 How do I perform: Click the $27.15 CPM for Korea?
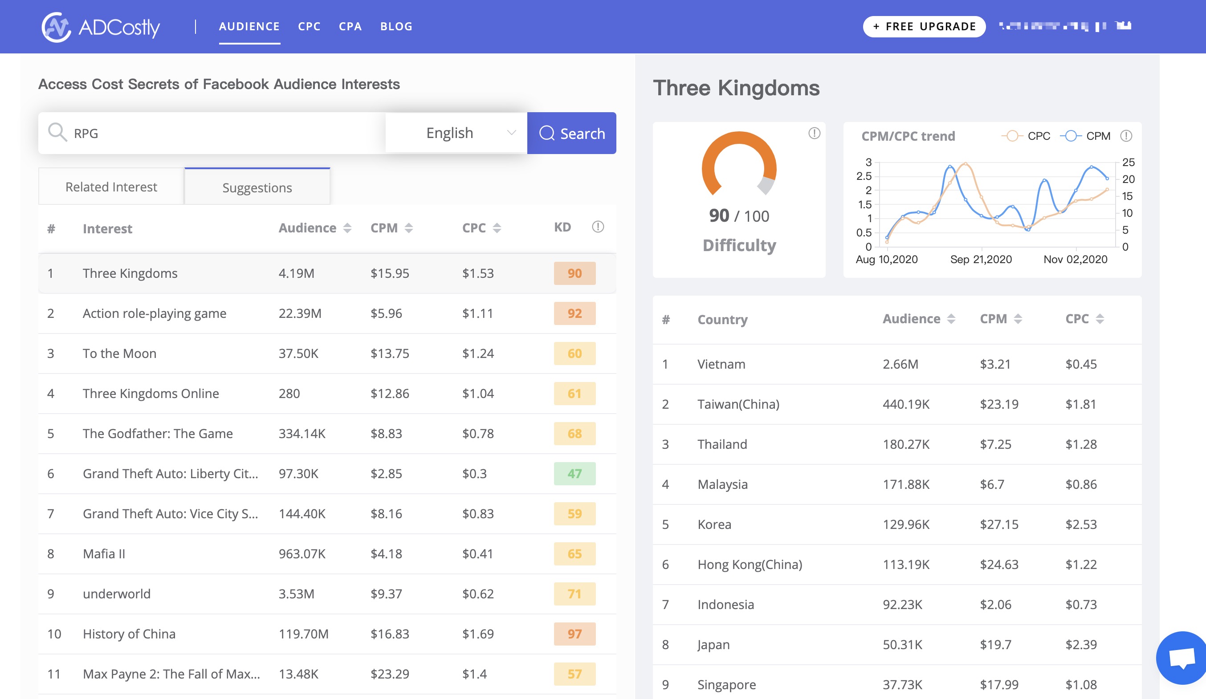pyautogui.click(x=999, y=524)
